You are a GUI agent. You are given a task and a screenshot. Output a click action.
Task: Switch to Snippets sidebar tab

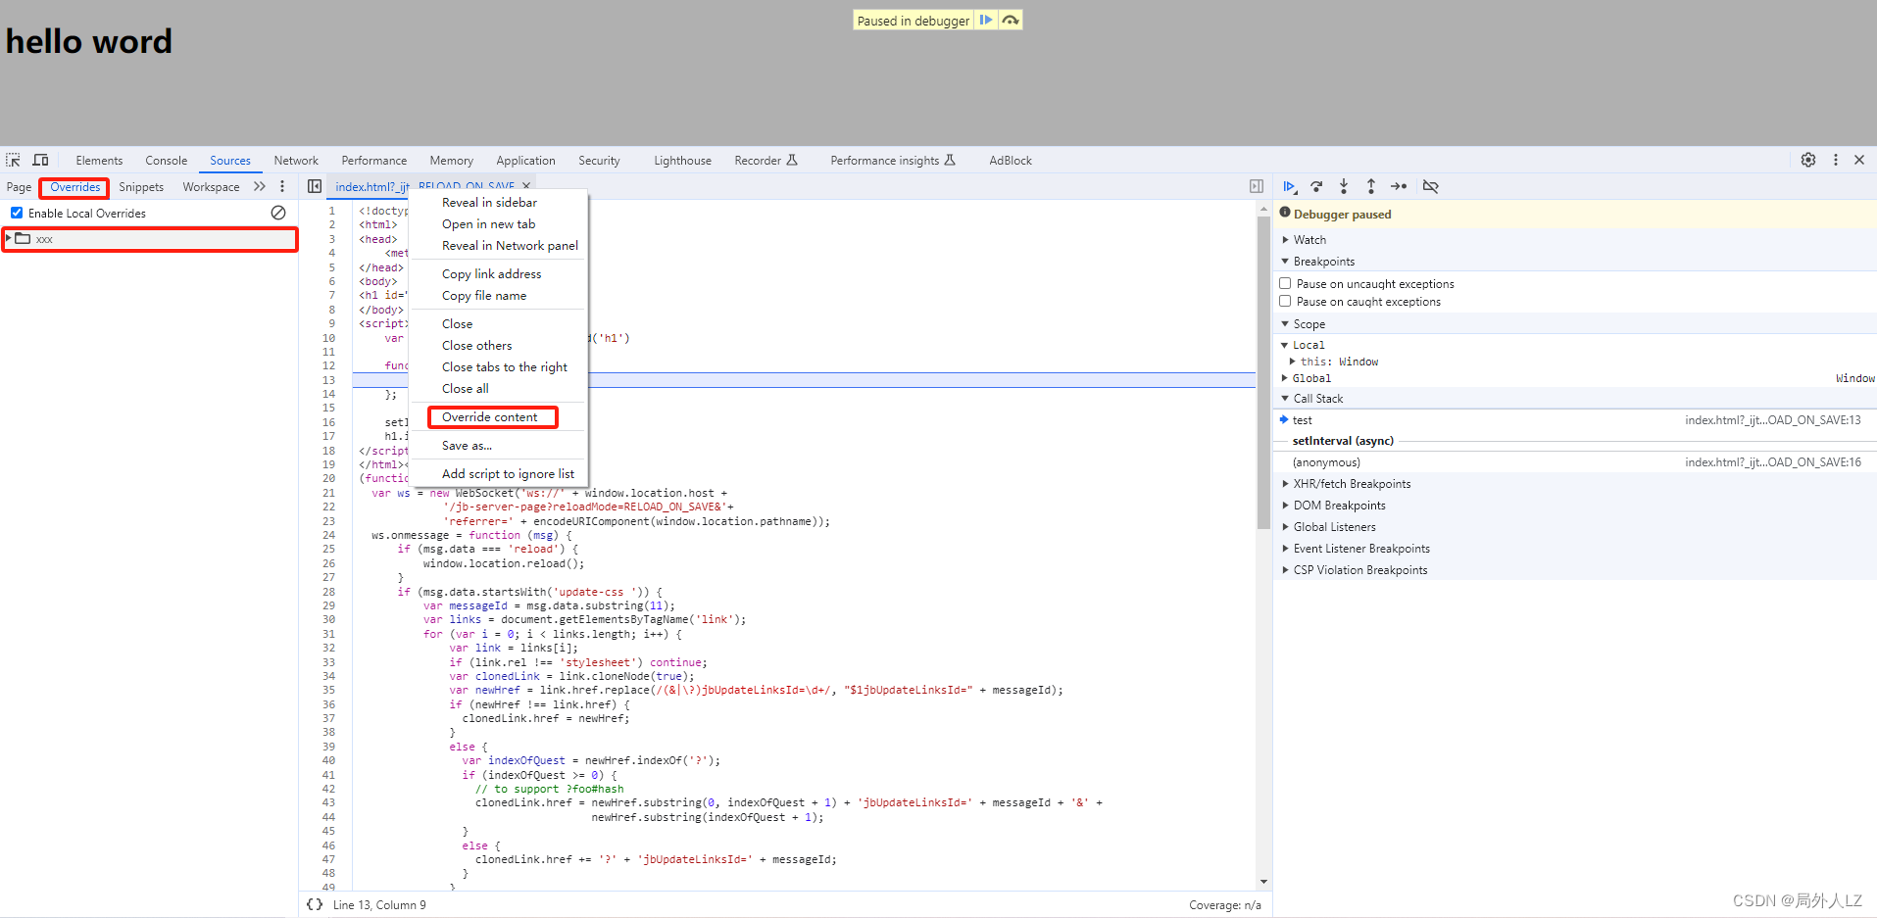(x=141, y=186)
